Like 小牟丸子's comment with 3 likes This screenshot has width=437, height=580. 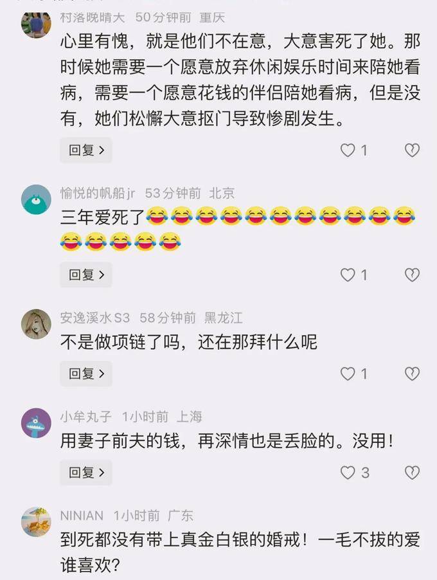(348, 473)
